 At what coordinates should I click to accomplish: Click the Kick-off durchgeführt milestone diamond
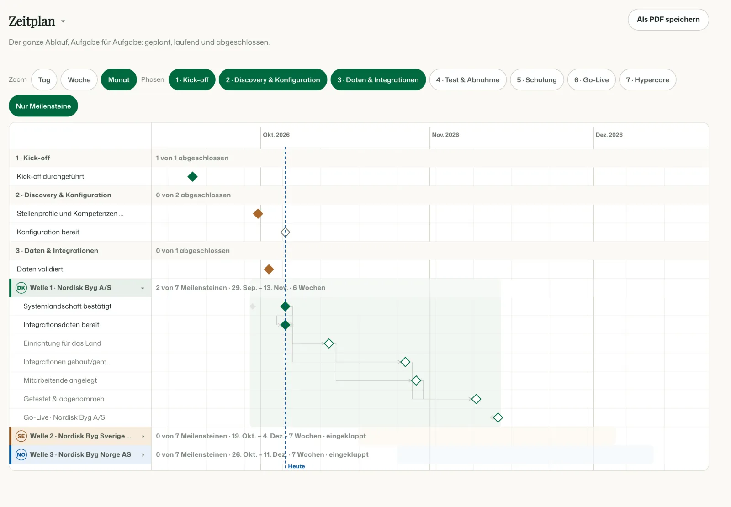[x=192, y=176]
